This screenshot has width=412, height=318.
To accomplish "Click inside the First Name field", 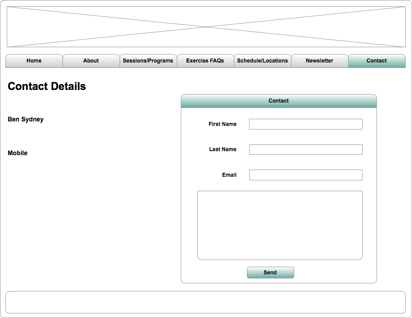I will coord(305,124).
